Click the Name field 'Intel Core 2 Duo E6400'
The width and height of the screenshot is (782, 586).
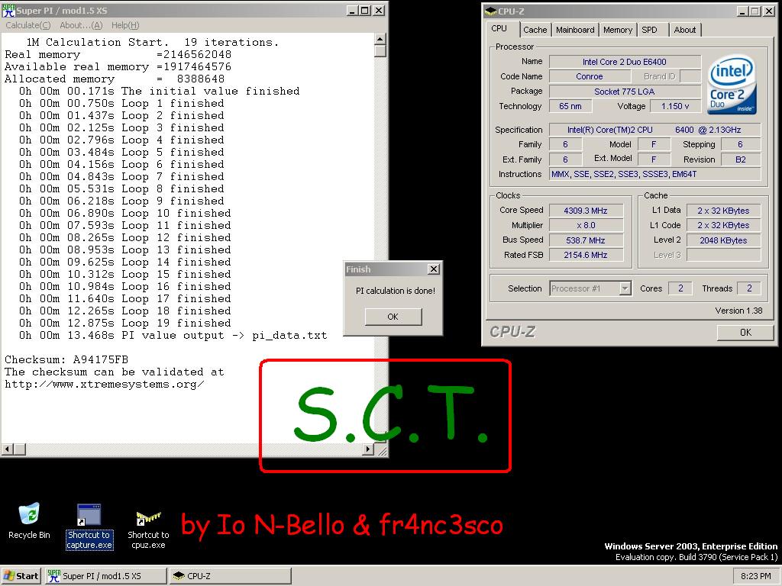click(x=625, y=62)
